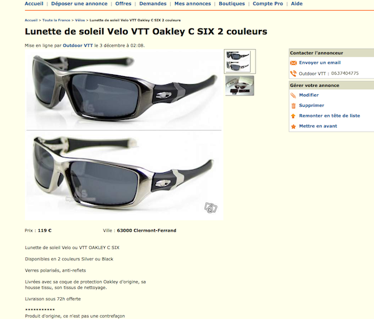Click the orange star icon

294,126
